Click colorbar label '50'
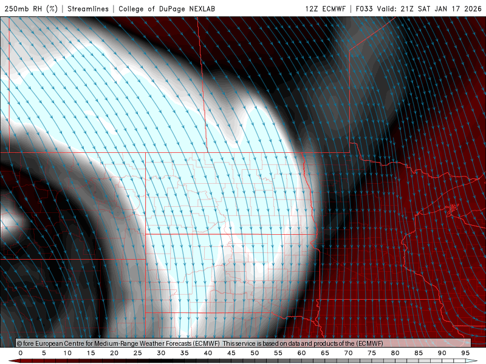This screenshot has height=364, width=486. (255, 353)
